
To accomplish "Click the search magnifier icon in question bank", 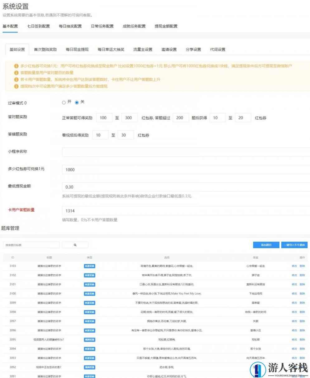I will 75,245.
